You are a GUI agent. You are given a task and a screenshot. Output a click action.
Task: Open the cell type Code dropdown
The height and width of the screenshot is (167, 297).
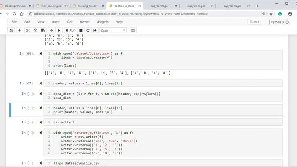tap(113, 30)
